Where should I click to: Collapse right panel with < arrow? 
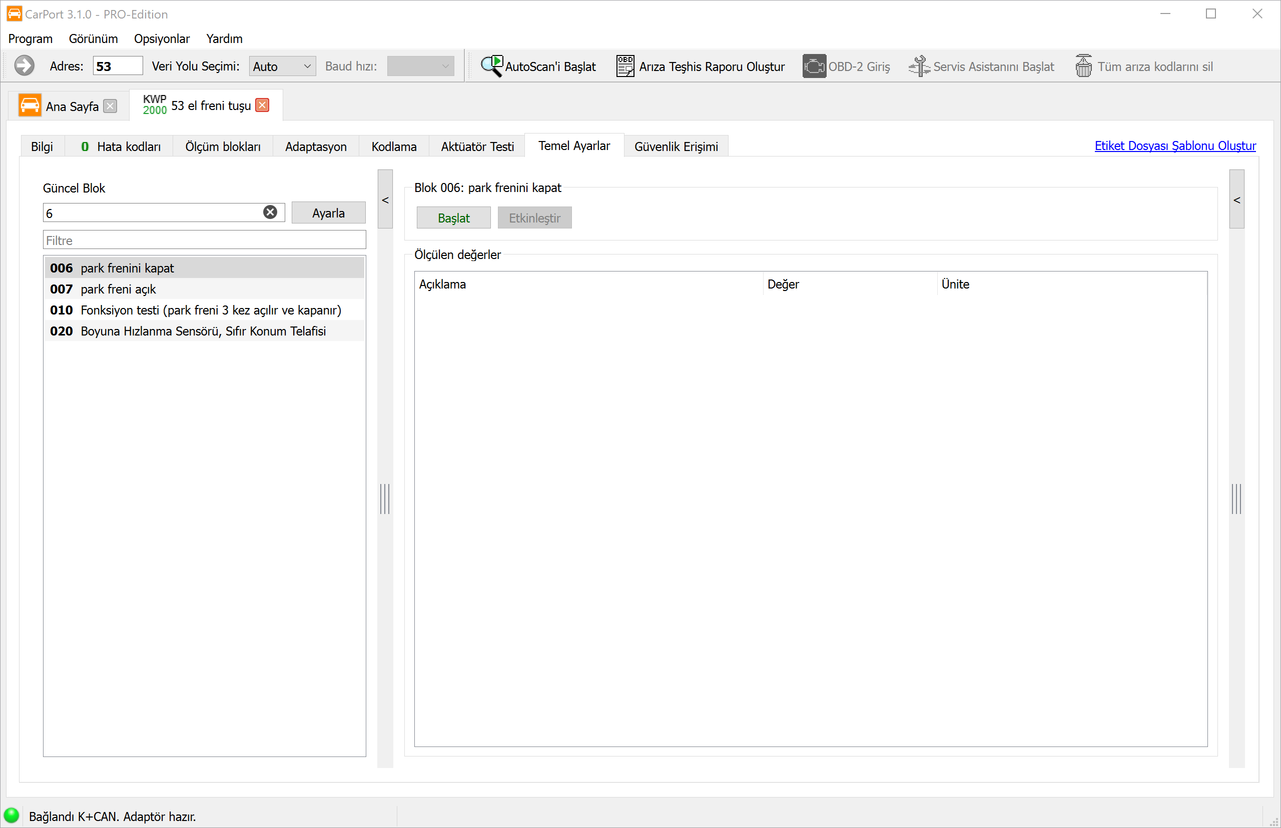[1237, 199]
